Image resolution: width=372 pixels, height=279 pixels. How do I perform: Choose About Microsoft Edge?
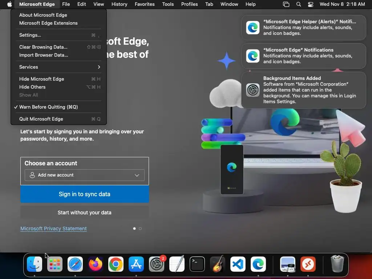point(58,15)
